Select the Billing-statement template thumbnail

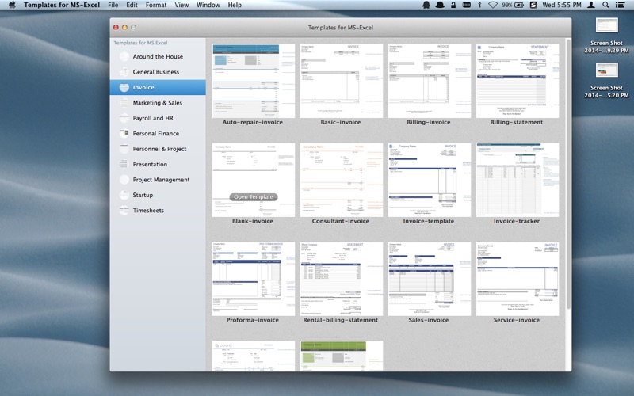(x=518, y=82)
